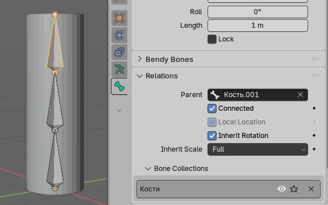Screen dimensions: 328x205
Task: Grab the Relations panel drag handle
Action: click(x=315, y=75)
